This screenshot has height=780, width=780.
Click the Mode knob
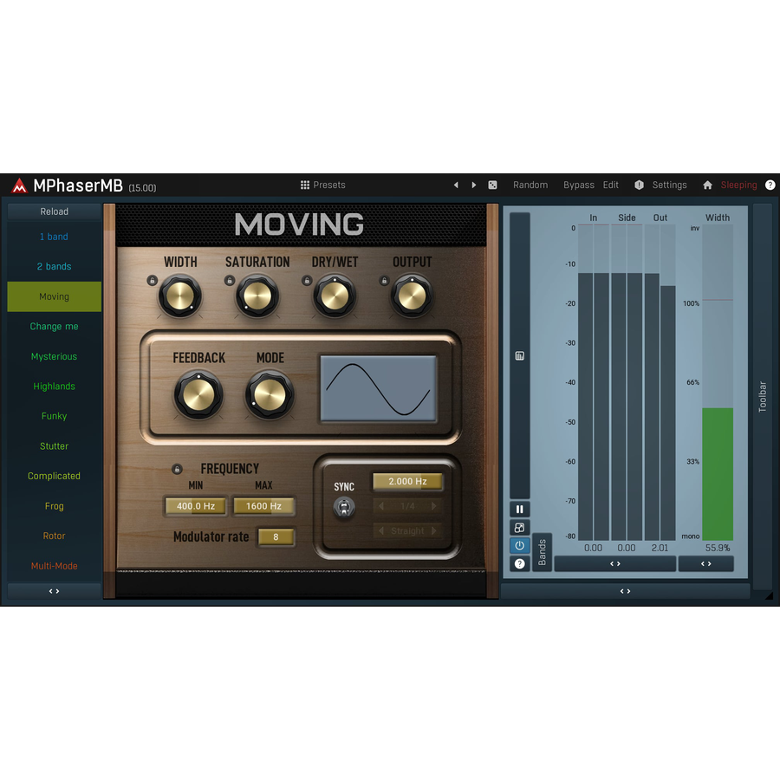tap(270, 395)
